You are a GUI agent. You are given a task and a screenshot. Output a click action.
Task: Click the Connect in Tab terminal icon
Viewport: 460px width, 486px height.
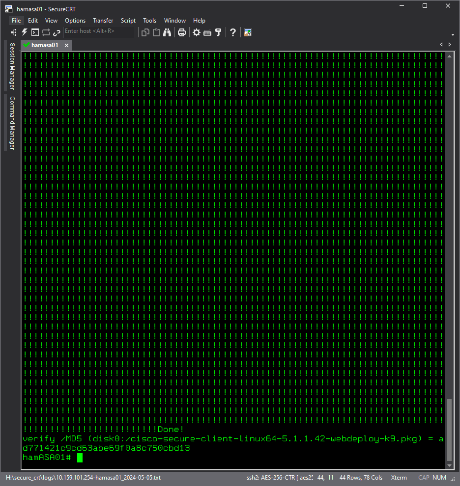tap(35, 32)
